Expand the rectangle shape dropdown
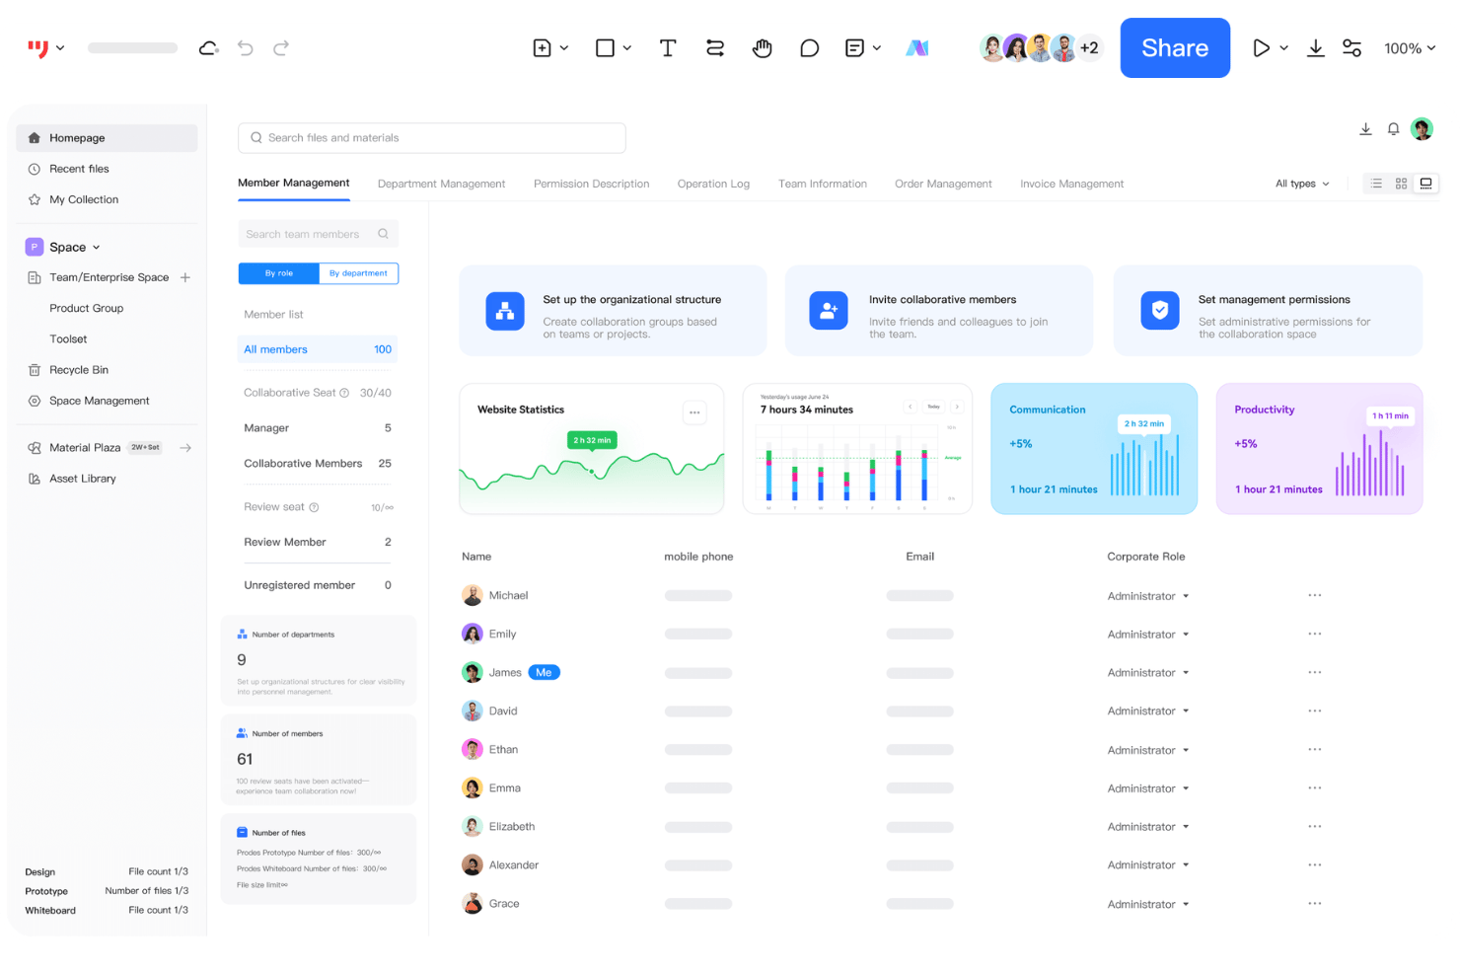Viewport: 1460px width, 974px height. click(x=627, y=47)
